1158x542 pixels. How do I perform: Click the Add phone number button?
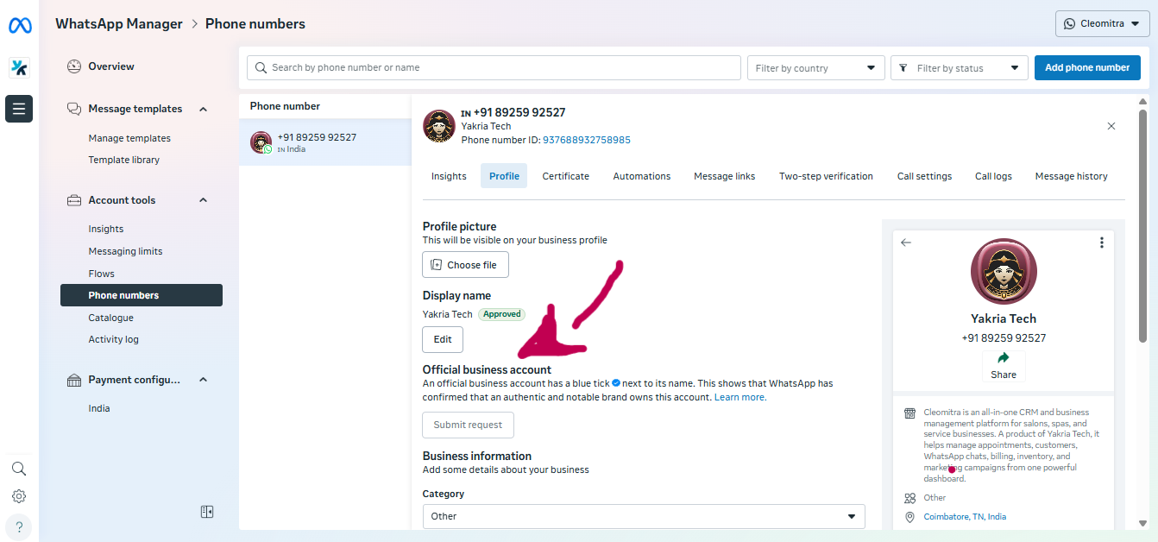point(1086,67)
